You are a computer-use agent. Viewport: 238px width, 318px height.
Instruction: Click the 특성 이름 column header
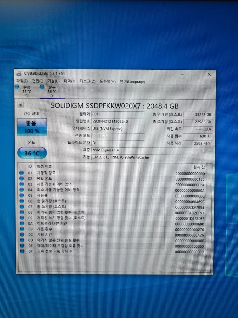[x=44, y=166]
